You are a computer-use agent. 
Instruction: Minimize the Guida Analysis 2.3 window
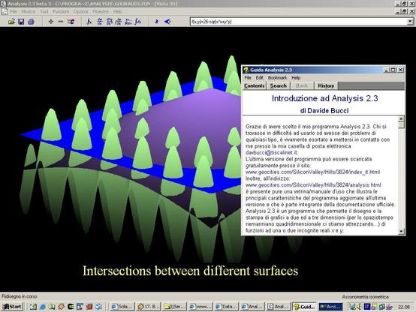[x=386, y=70]
